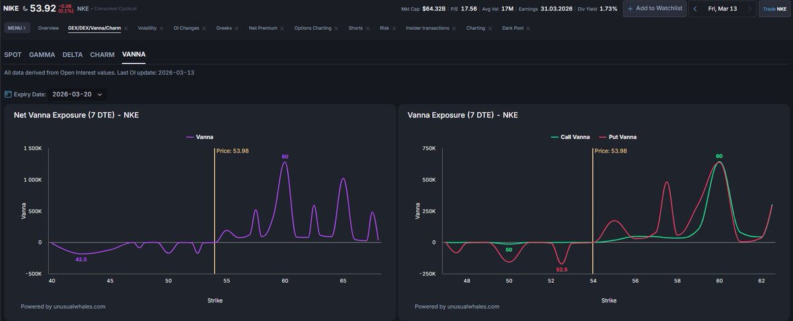This screenshot has height=321, width=793.
Task: Click the Fri, Mar 13 date label
Action: [722, 9]
